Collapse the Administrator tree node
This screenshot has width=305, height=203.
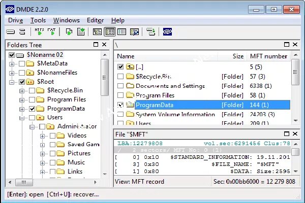32,127
